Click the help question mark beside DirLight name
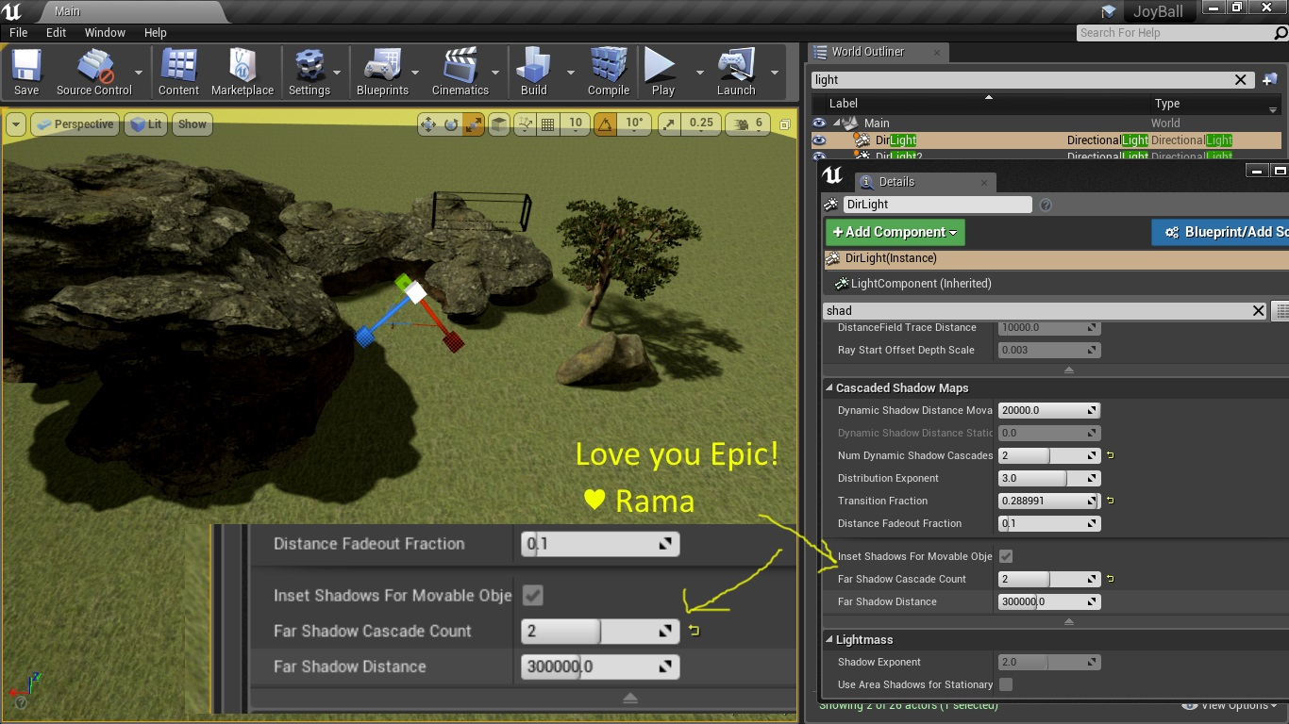Screen dimensions: 1289x724 tap(1046, 205)
